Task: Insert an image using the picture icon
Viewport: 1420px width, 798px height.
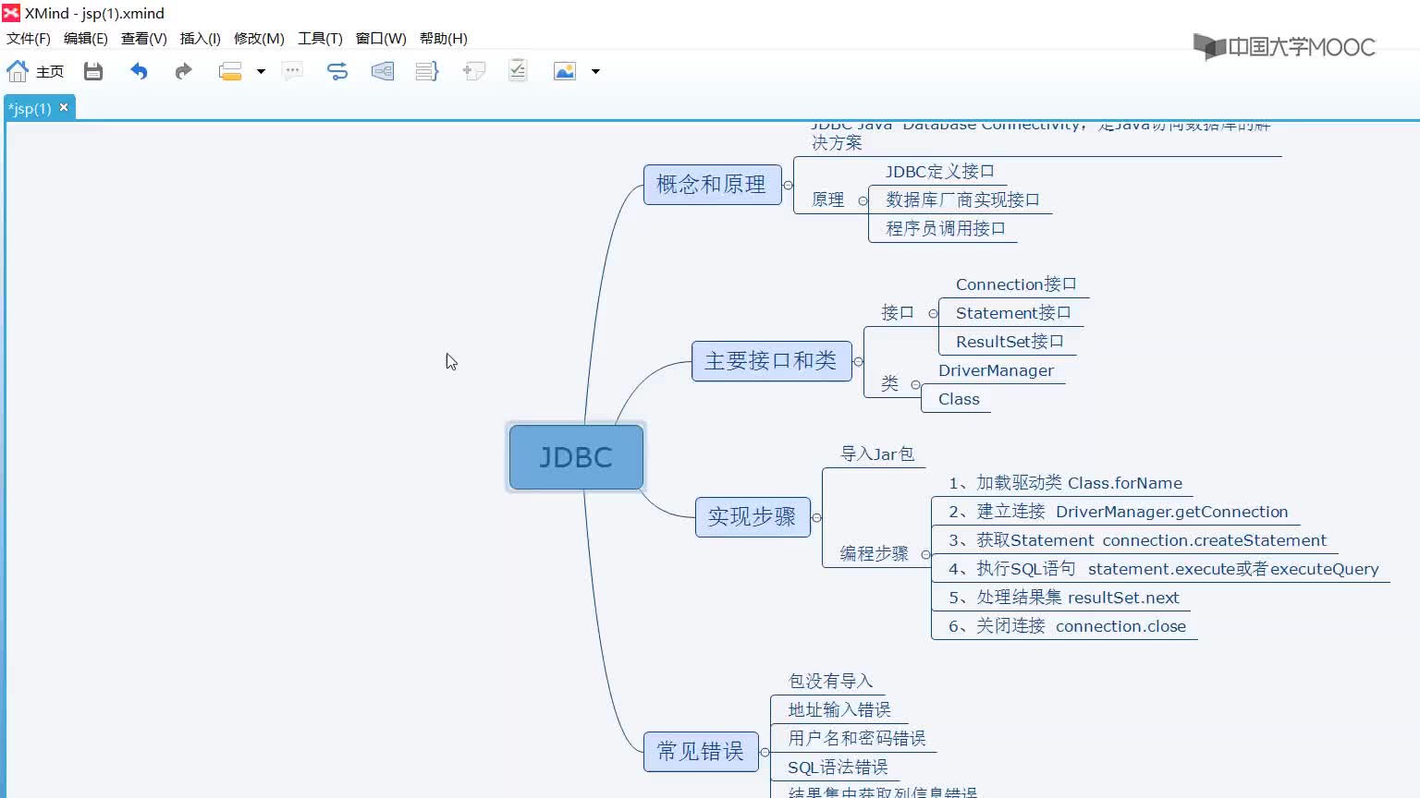Action: click(565, 71)
